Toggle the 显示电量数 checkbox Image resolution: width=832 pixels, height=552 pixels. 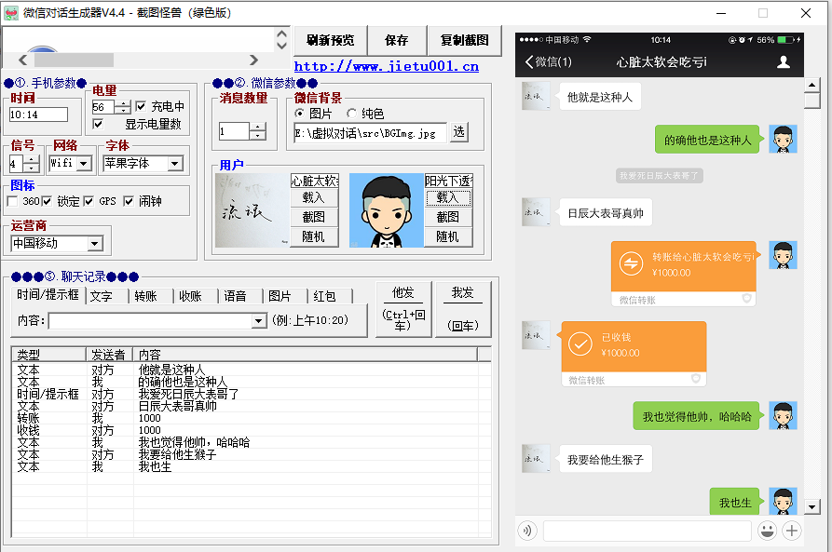tap(98, 124)
